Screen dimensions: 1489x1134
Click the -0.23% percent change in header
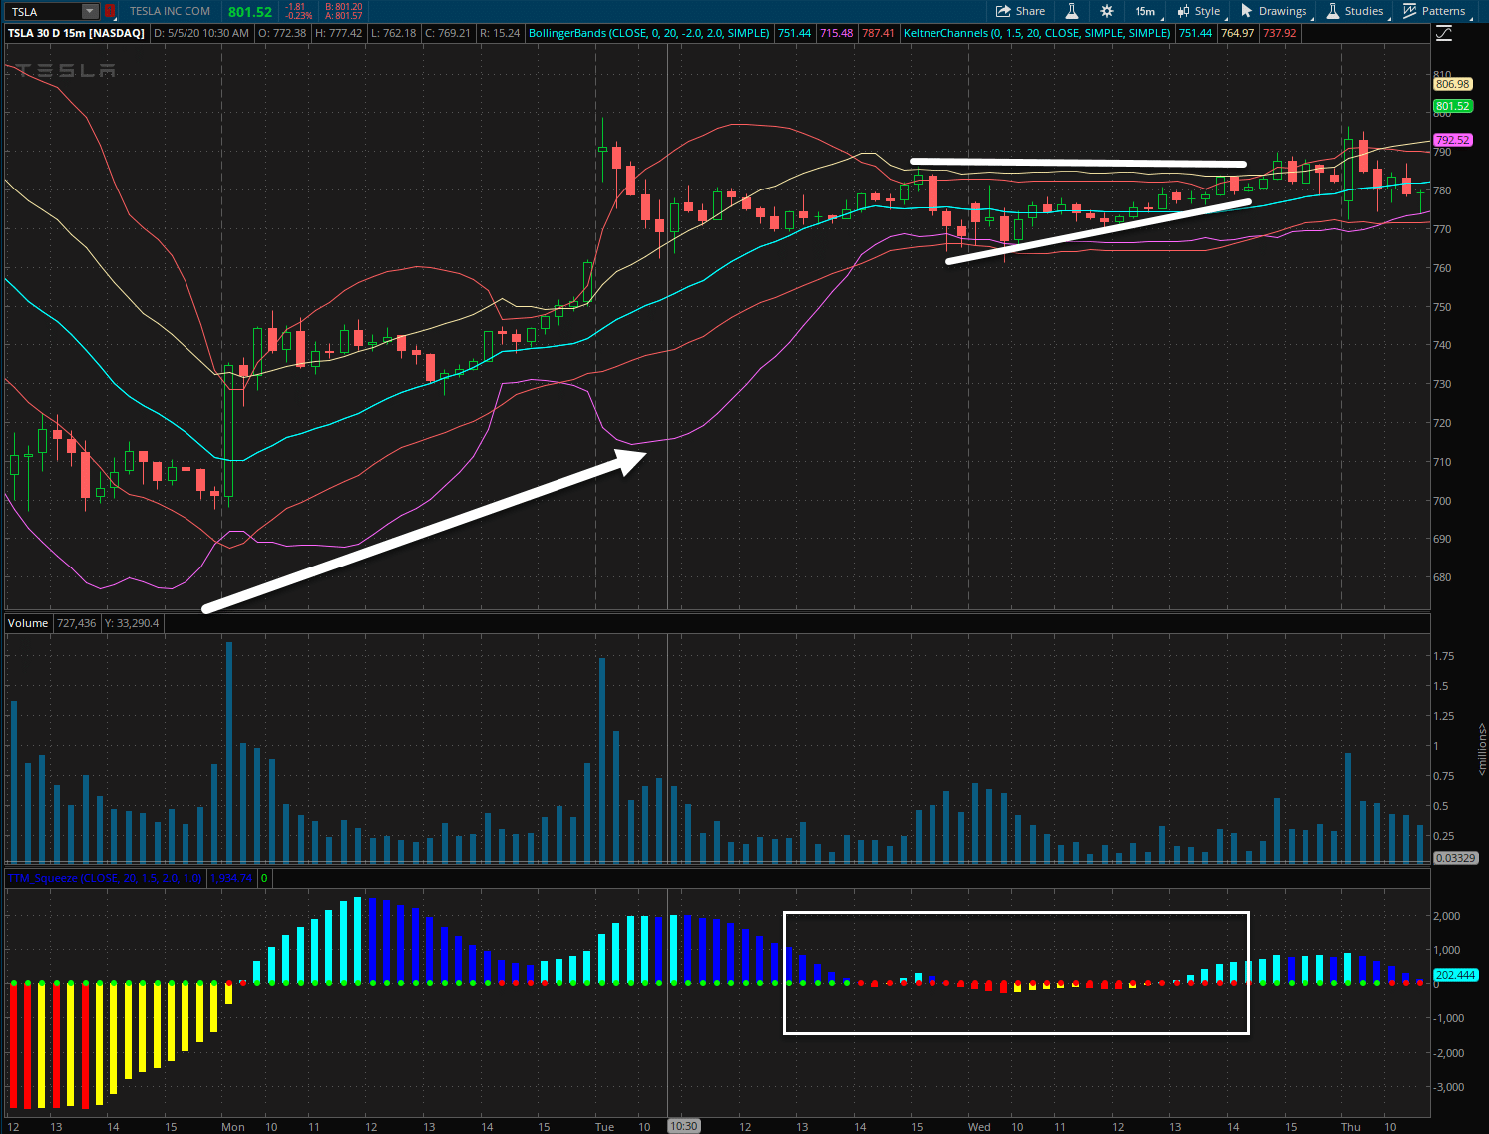tap(298, 16)
